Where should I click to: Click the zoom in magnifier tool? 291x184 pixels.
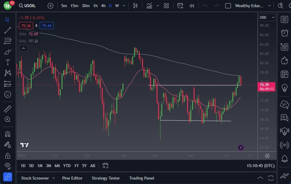(x=8, y=119)
